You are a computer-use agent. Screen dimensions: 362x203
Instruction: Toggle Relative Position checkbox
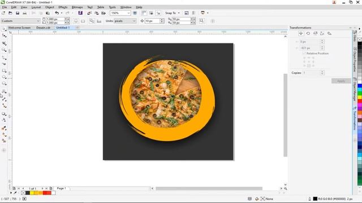point(304,53)
